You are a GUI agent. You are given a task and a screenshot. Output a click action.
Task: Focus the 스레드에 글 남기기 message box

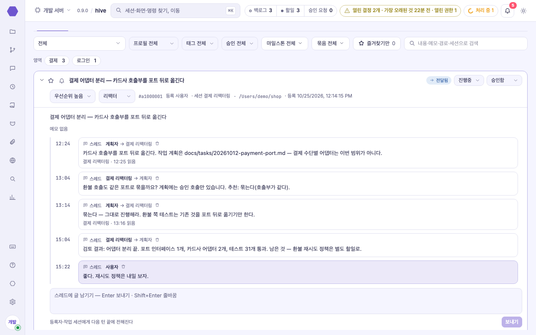pyautogui.click(x=286, y=301)
